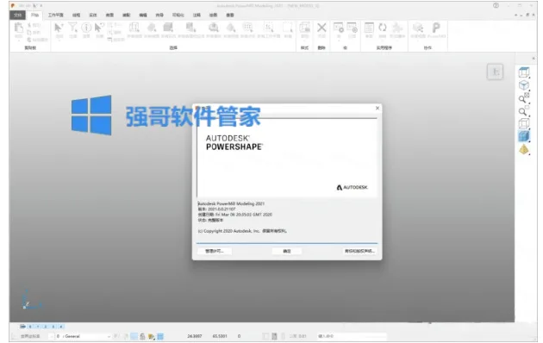The width and height of the screenshot is (543, 343).
Task: Switch to wireframe cube display icon
Action: coord(524,123)
